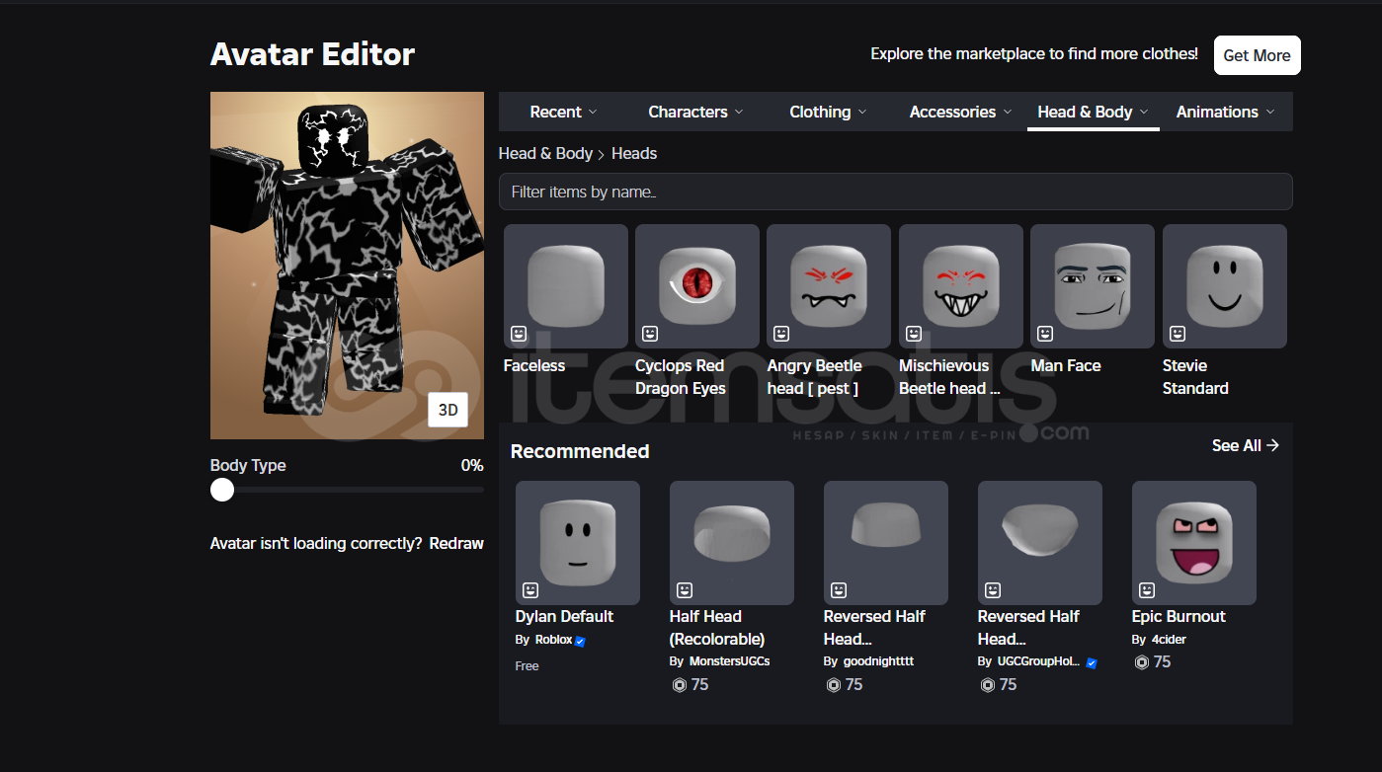Click the Dylan Default item title

click(564, 616)
